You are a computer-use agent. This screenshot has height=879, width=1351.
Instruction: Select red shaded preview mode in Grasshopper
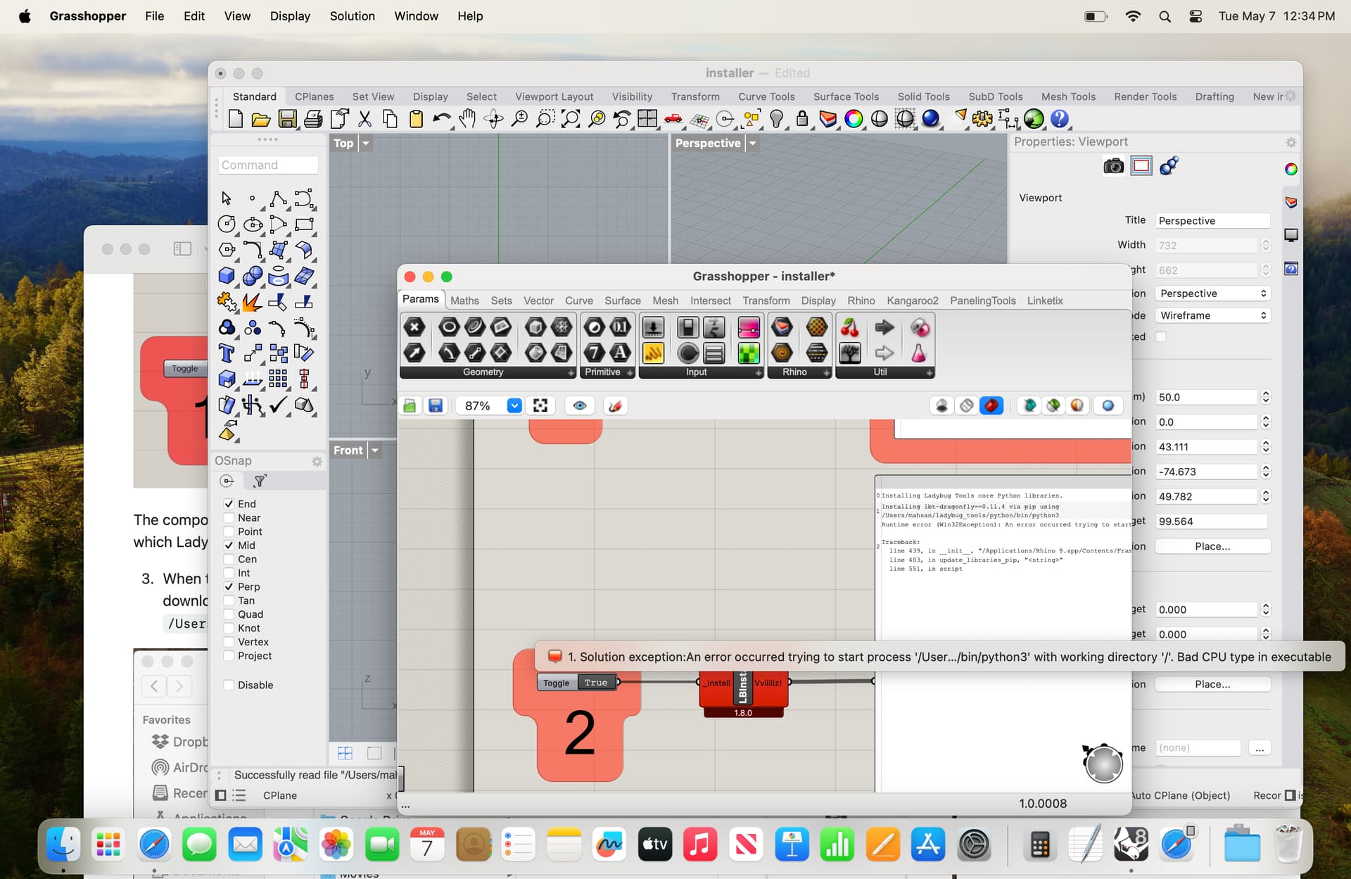point(991,406)
